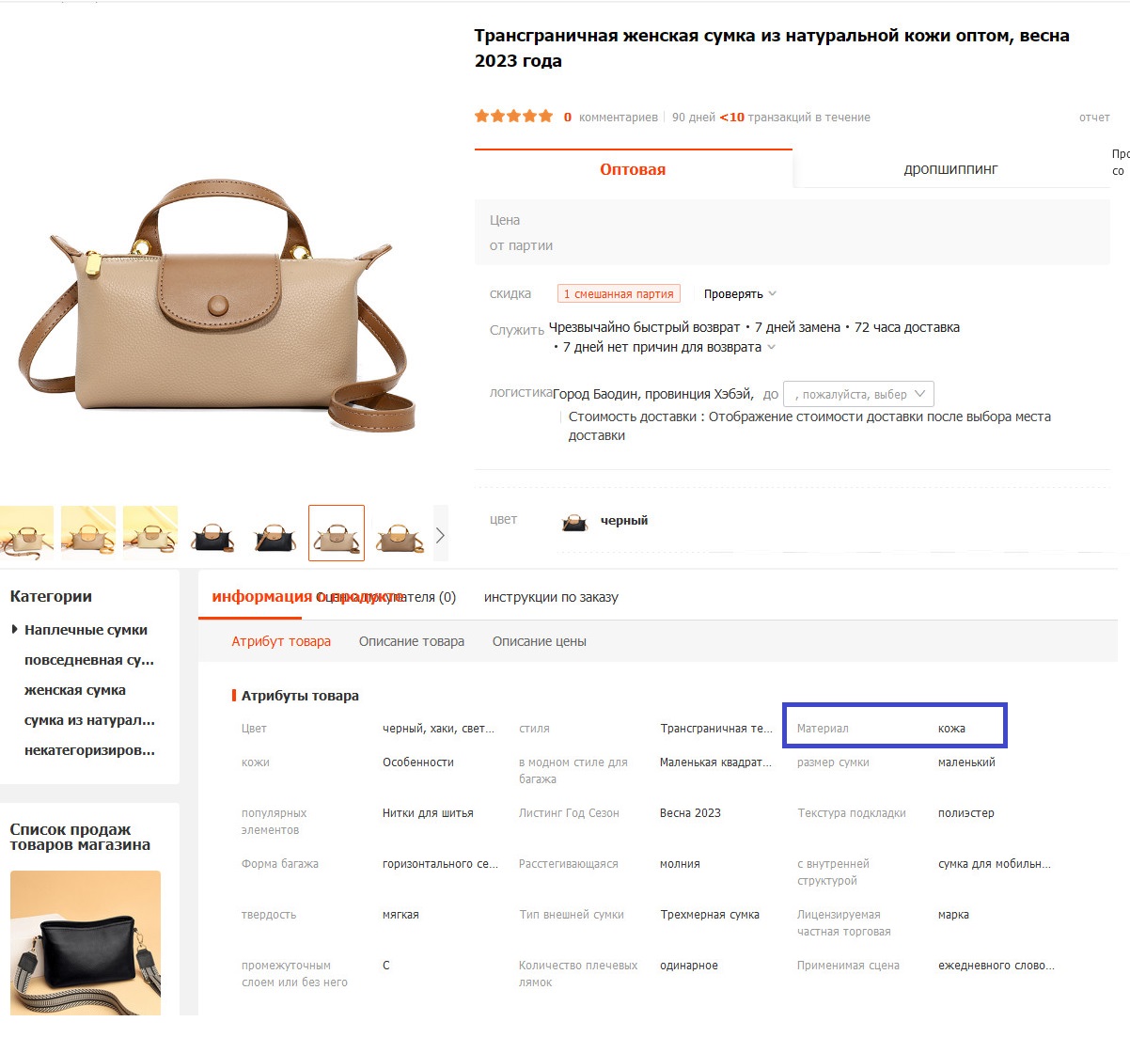Click the five-star rating icons

click(x=513, y=117)
